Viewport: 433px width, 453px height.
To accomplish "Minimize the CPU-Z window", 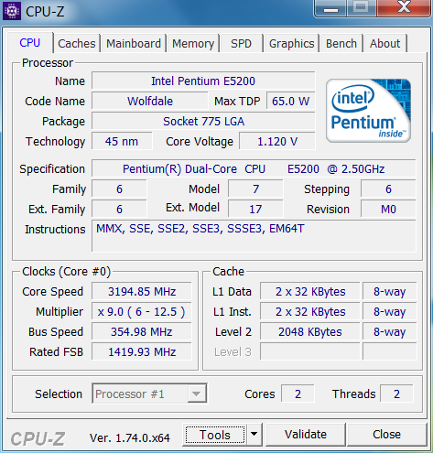I will pyautogui.click(x=330, y=8).
